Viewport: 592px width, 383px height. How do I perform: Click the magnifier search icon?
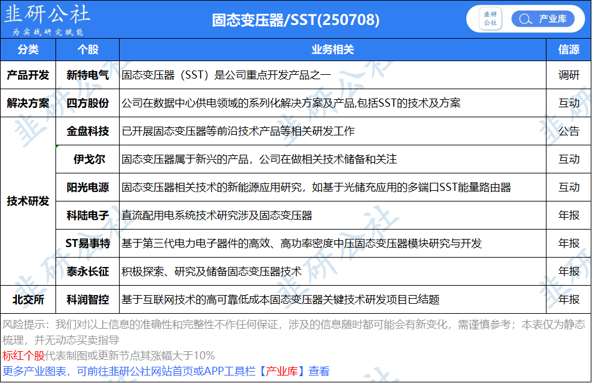525,19
